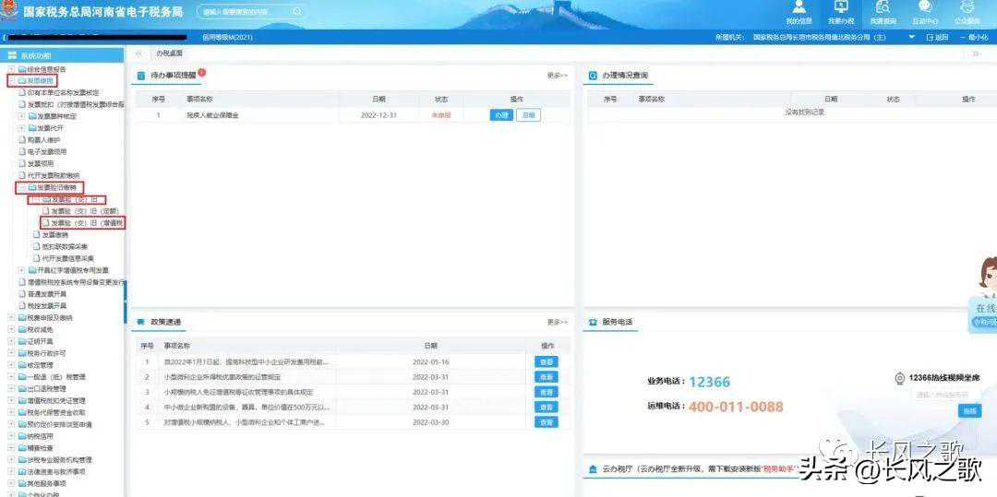Expand the 发票代开 folder node
The image size is (997, 497).
coord(22,128)
